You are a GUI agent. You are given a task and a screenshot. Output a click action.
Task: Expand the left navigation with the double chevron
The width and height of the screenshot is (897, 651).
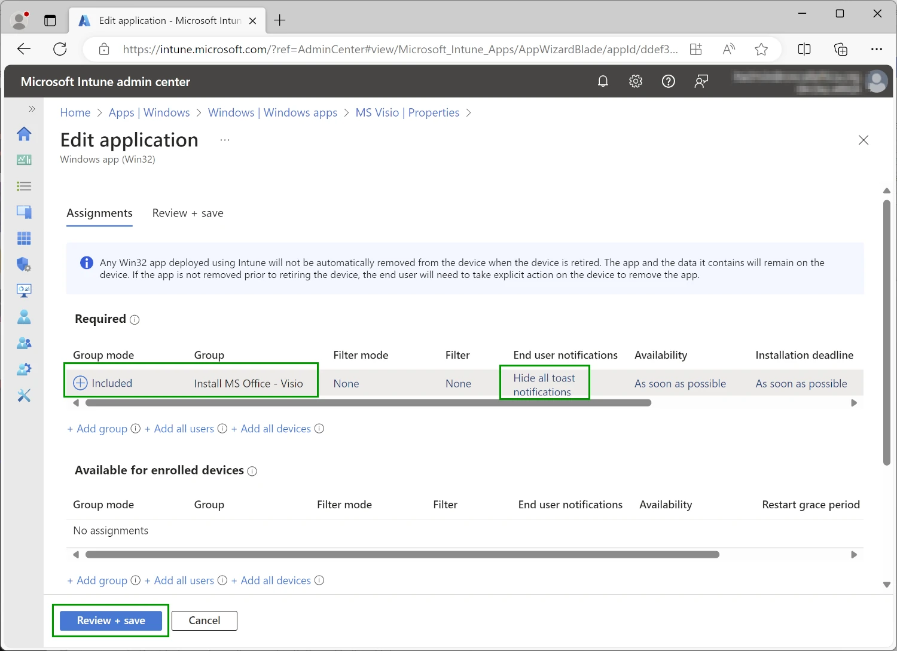(x=32, y=109)
